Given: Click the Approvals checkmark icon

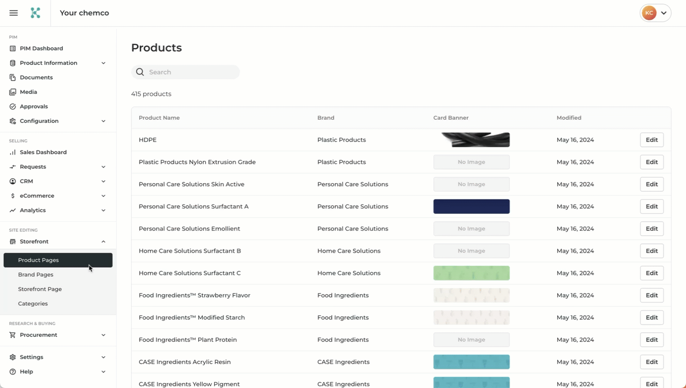Looking at the screenshot, I should point(13,107).
